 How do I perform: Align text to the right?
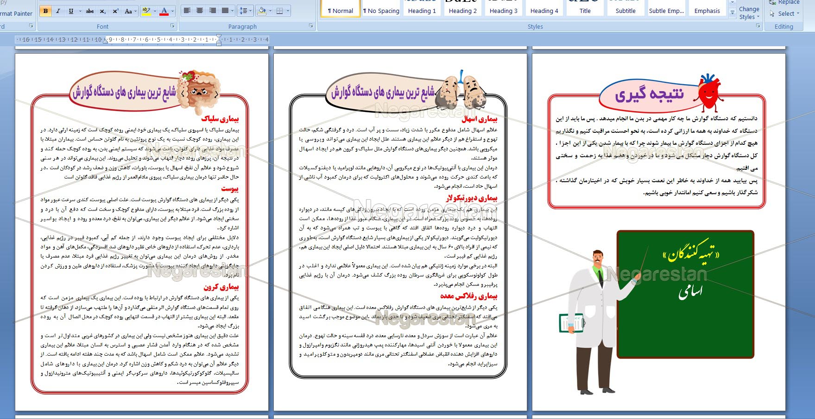pyautogui.click(x=212, y=11)
